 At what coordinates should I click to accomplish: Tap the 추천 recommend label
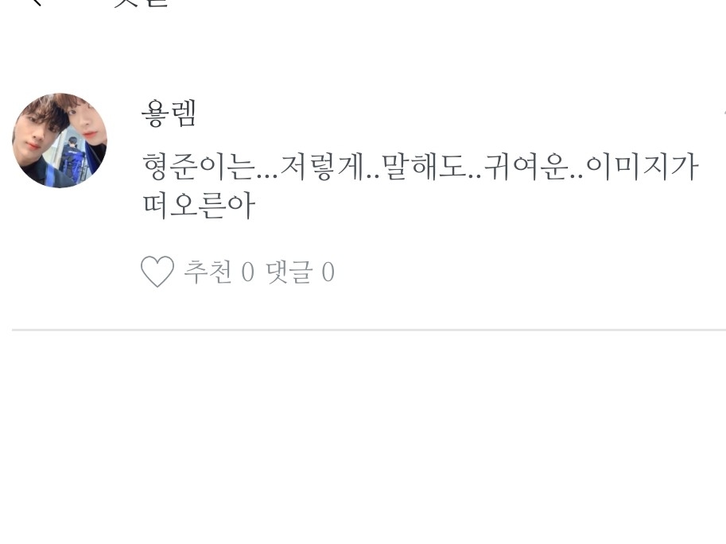pyautogui.click(x=208, y=271)
